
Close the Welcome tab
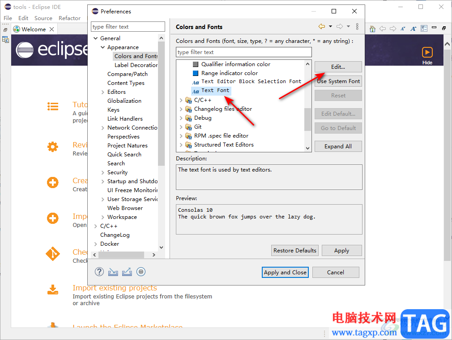tap(51, 29)
